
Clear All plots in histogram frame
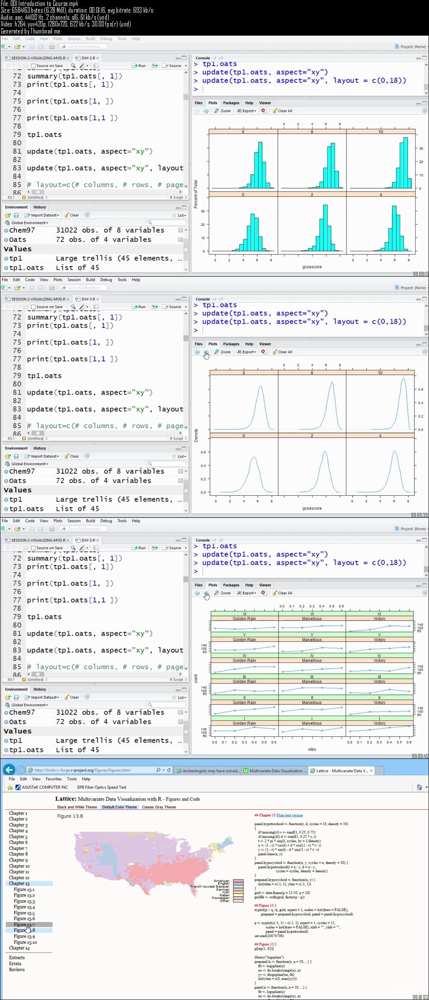[282, 111]
